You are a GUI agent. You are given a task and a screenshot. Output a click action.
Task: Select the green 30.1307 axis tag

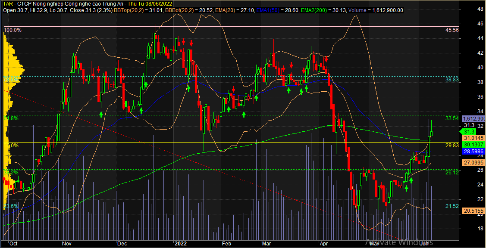(473, 145)
